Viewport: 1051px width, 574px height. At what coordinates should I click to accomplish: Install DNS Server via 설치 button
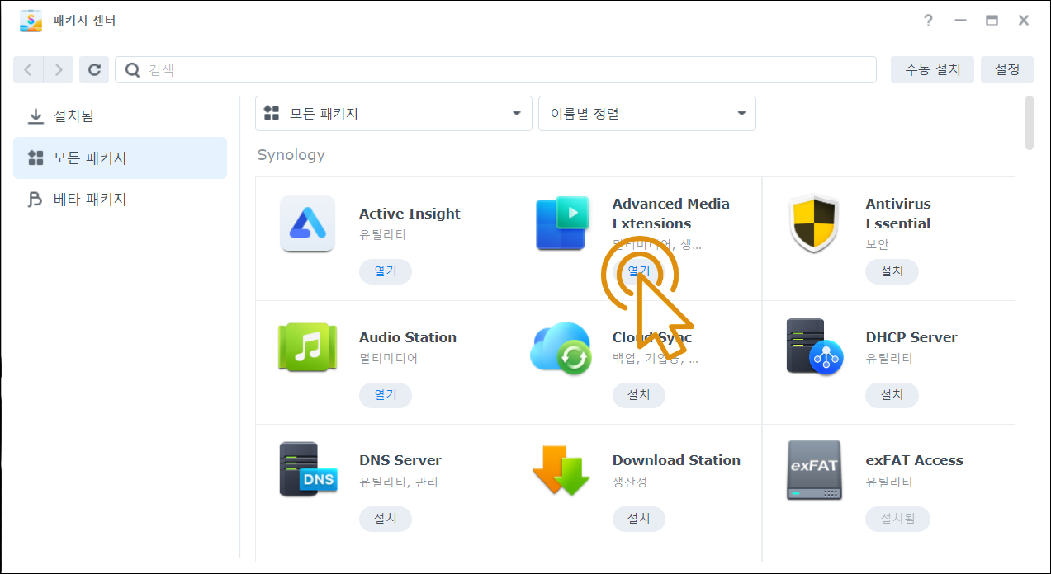[386, 519]
